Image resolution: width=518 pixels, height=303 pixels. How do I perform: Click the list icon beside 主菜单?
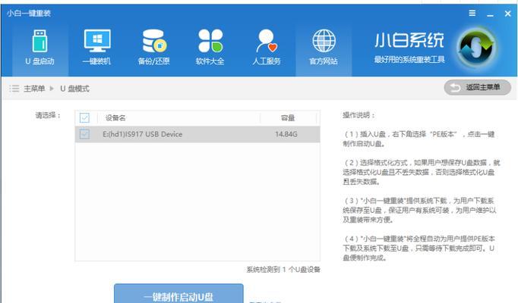coord(14,89)
